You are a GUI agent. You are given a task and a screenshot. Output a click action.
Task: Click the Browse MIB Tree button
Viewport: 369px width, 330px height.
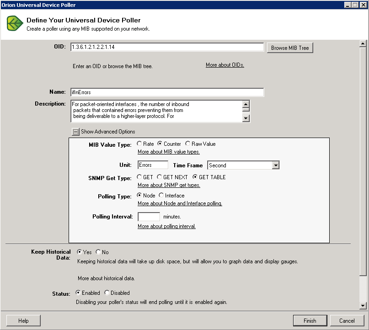tap(290, 48)
